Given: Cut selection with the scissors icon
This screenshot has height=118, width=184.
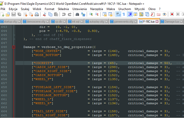Looking at the screenshot, I should click(44, 14).
